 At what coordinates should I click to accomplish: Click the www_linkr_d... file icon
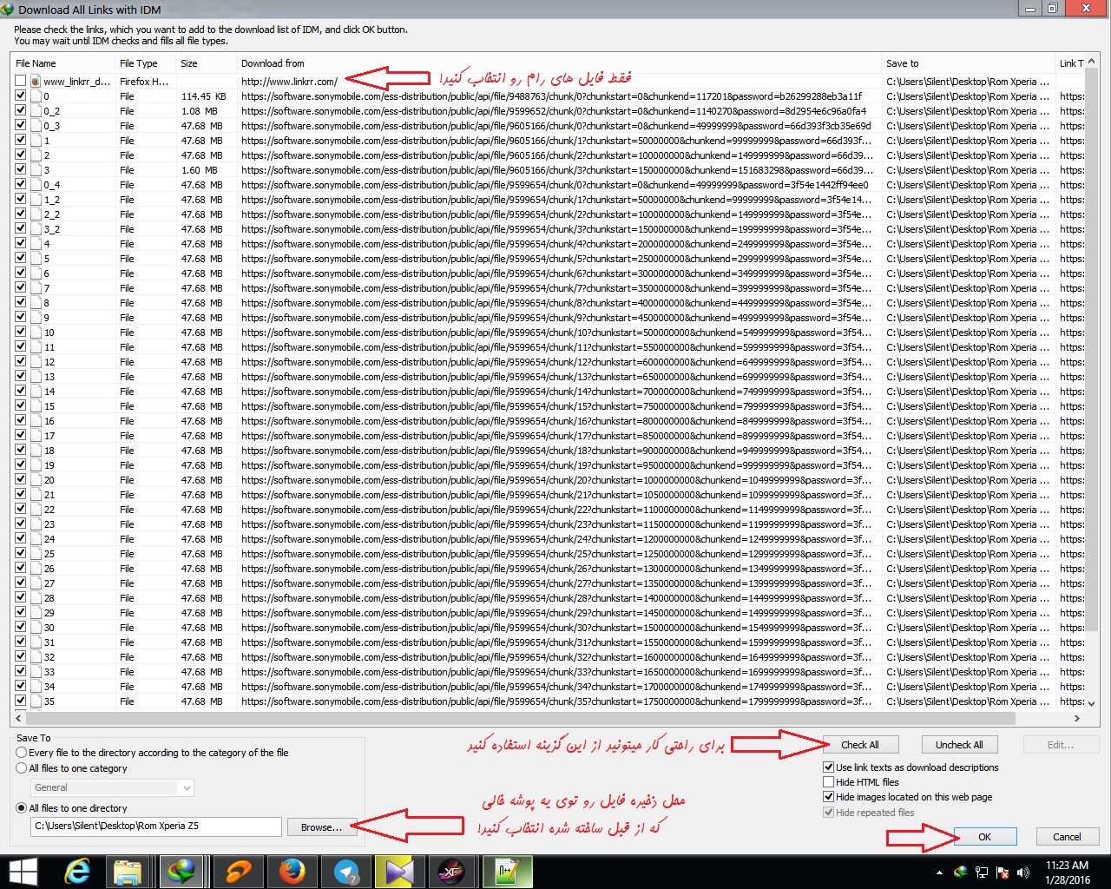tap(36, 82)
